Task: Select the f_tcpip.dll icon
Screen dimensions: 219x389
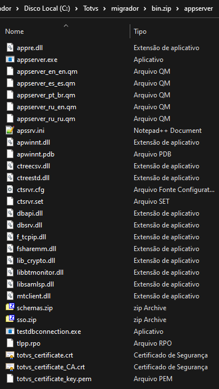Action: (10, 237)
